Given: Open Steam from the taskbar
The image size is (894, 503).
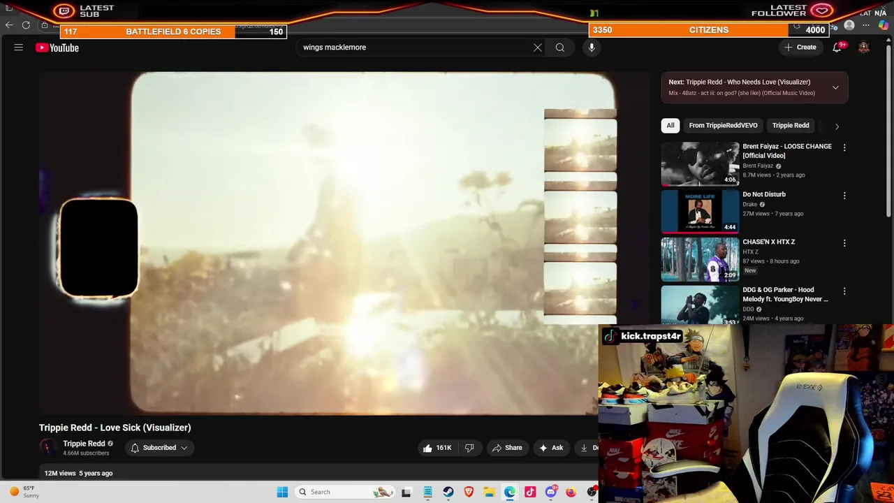Looking at the screenshot, I should [x=448, y=492].
